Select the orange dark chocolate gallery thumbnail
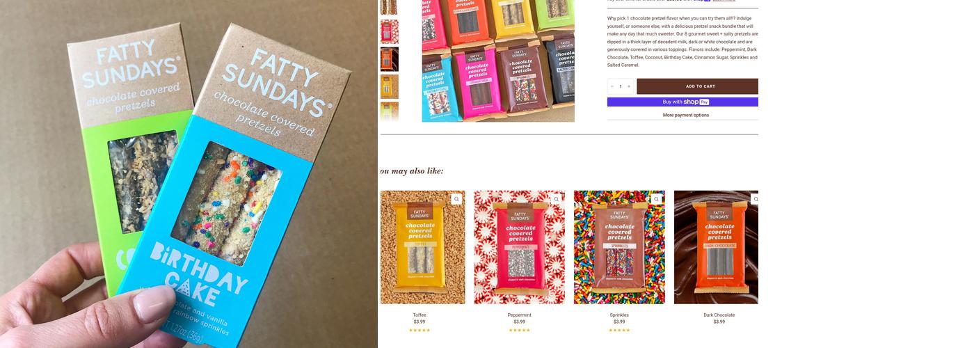This screenshot has width=974, height=348. point(390,60)
